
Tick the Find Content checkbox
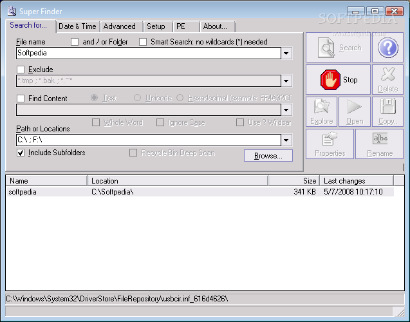point(21,99)
